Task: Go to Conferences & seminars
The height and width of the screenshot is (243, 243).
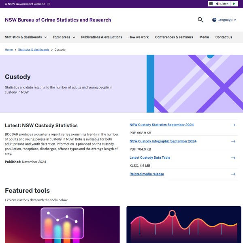Action: (x=174, y=37)
